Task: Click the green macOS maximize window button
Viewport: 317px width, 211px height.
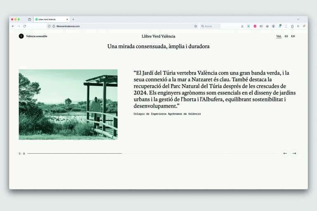Action: pyautogui.click(x=19, y=19)
